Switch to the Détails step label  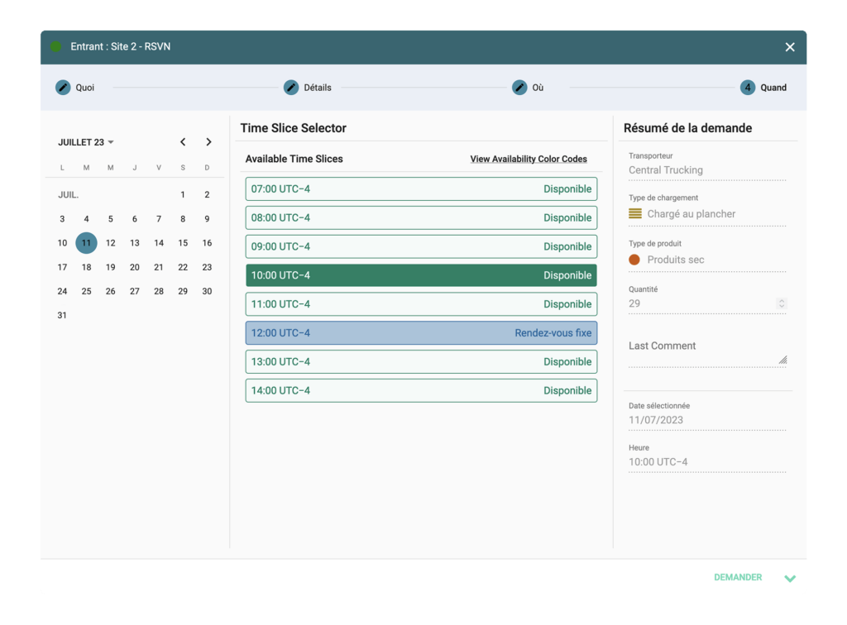pyautogui.click(x=318, y=88)
